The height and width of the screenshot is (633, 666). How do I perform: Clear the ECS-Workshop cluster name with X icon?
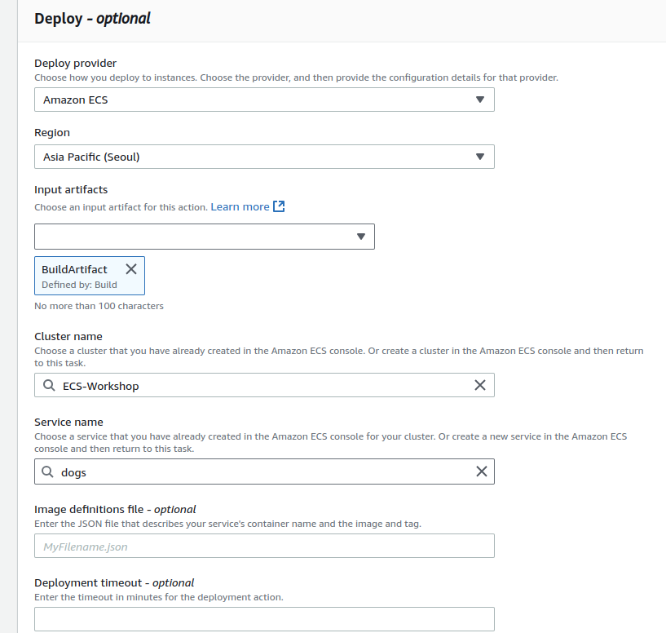(x=480, y=385)
